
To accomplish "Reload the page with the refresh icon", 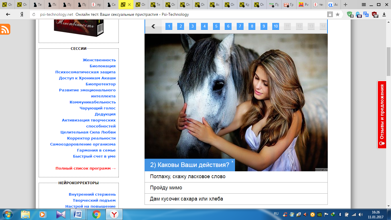I will click(34, 14).
